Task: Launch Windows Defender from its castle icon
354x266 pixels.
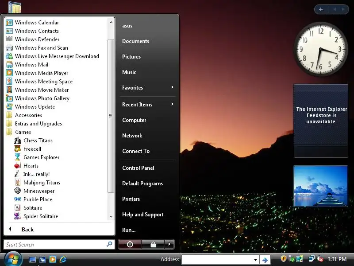Action: click(9, 39)
